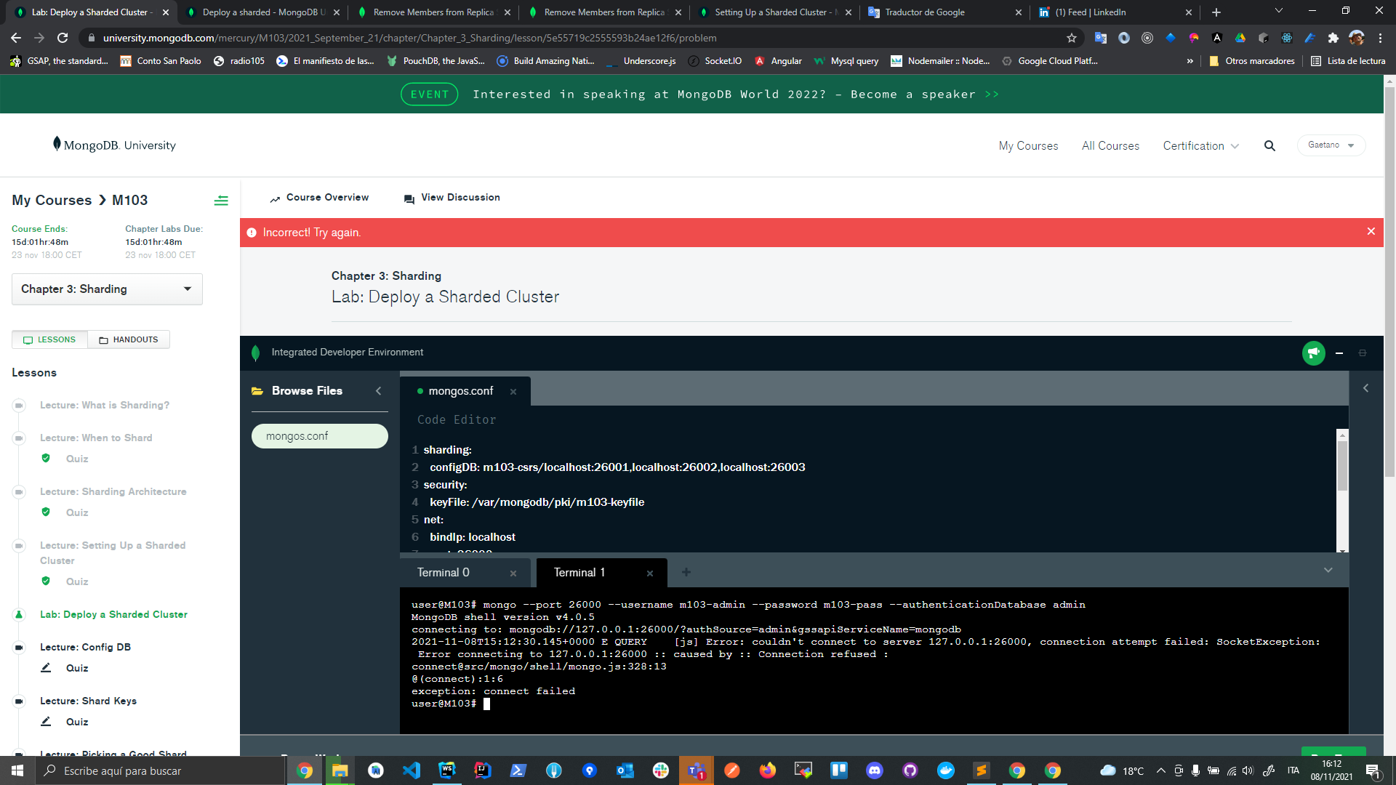Open File Explorer from taskbar
This screenshot has height=785, width=1396.
pyautogui.click(x=340, y=770)
